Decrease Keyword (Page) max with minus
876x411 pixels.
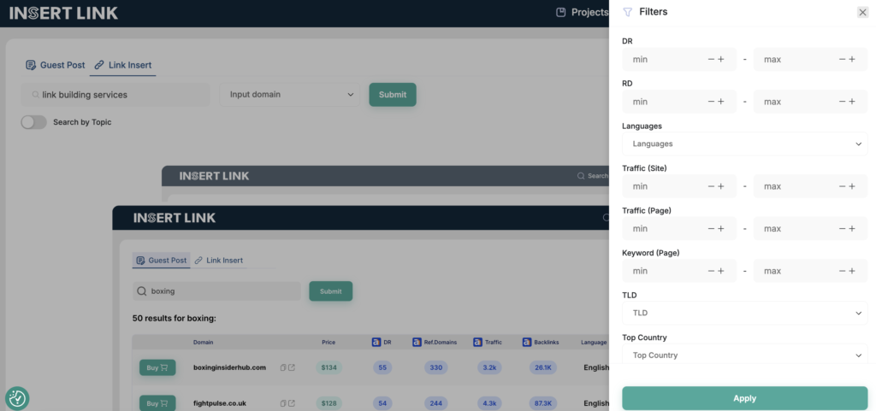843,271
